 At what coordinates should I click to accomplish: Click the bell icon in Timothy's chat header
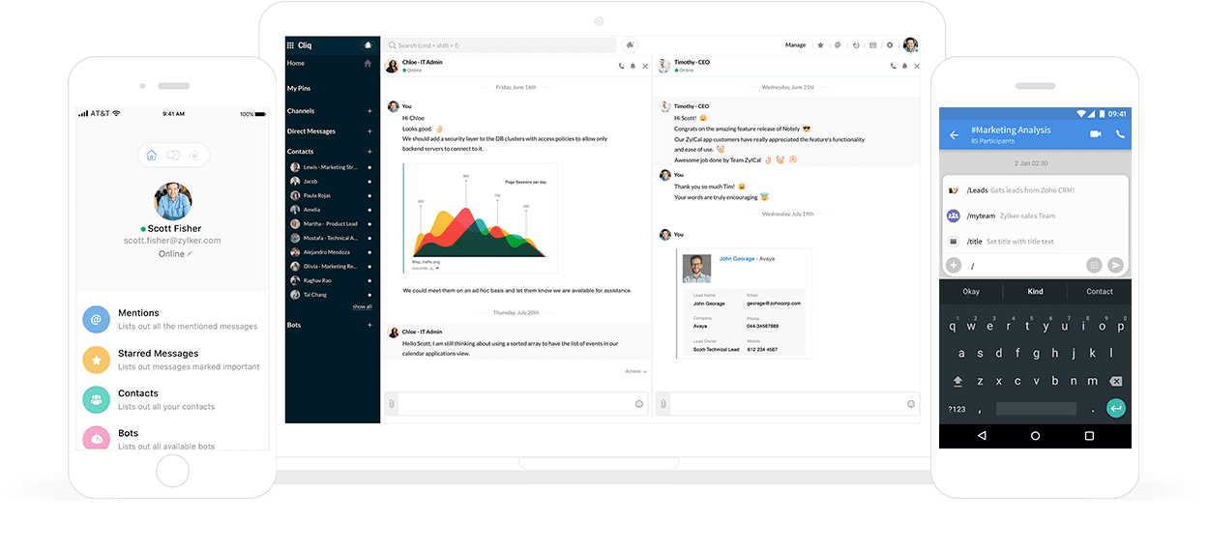tap(904, 66)
